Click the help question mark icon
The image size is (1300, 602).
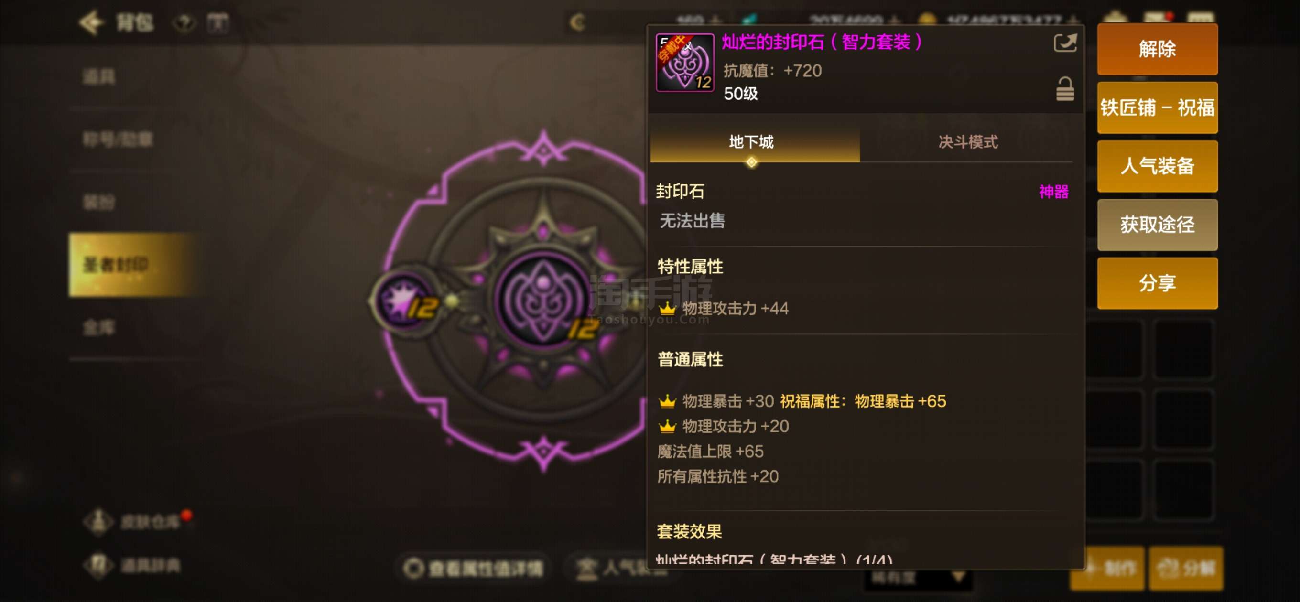click(184, 23)
